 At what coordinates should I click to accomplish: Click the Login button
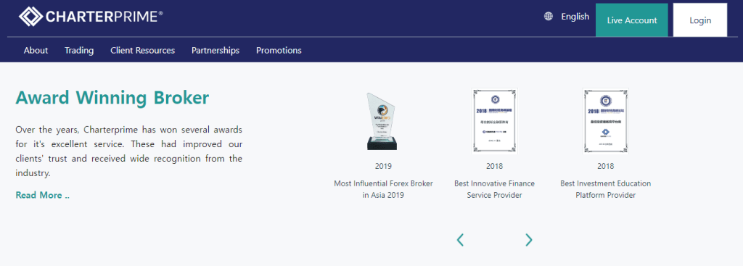tap(700, 20)
